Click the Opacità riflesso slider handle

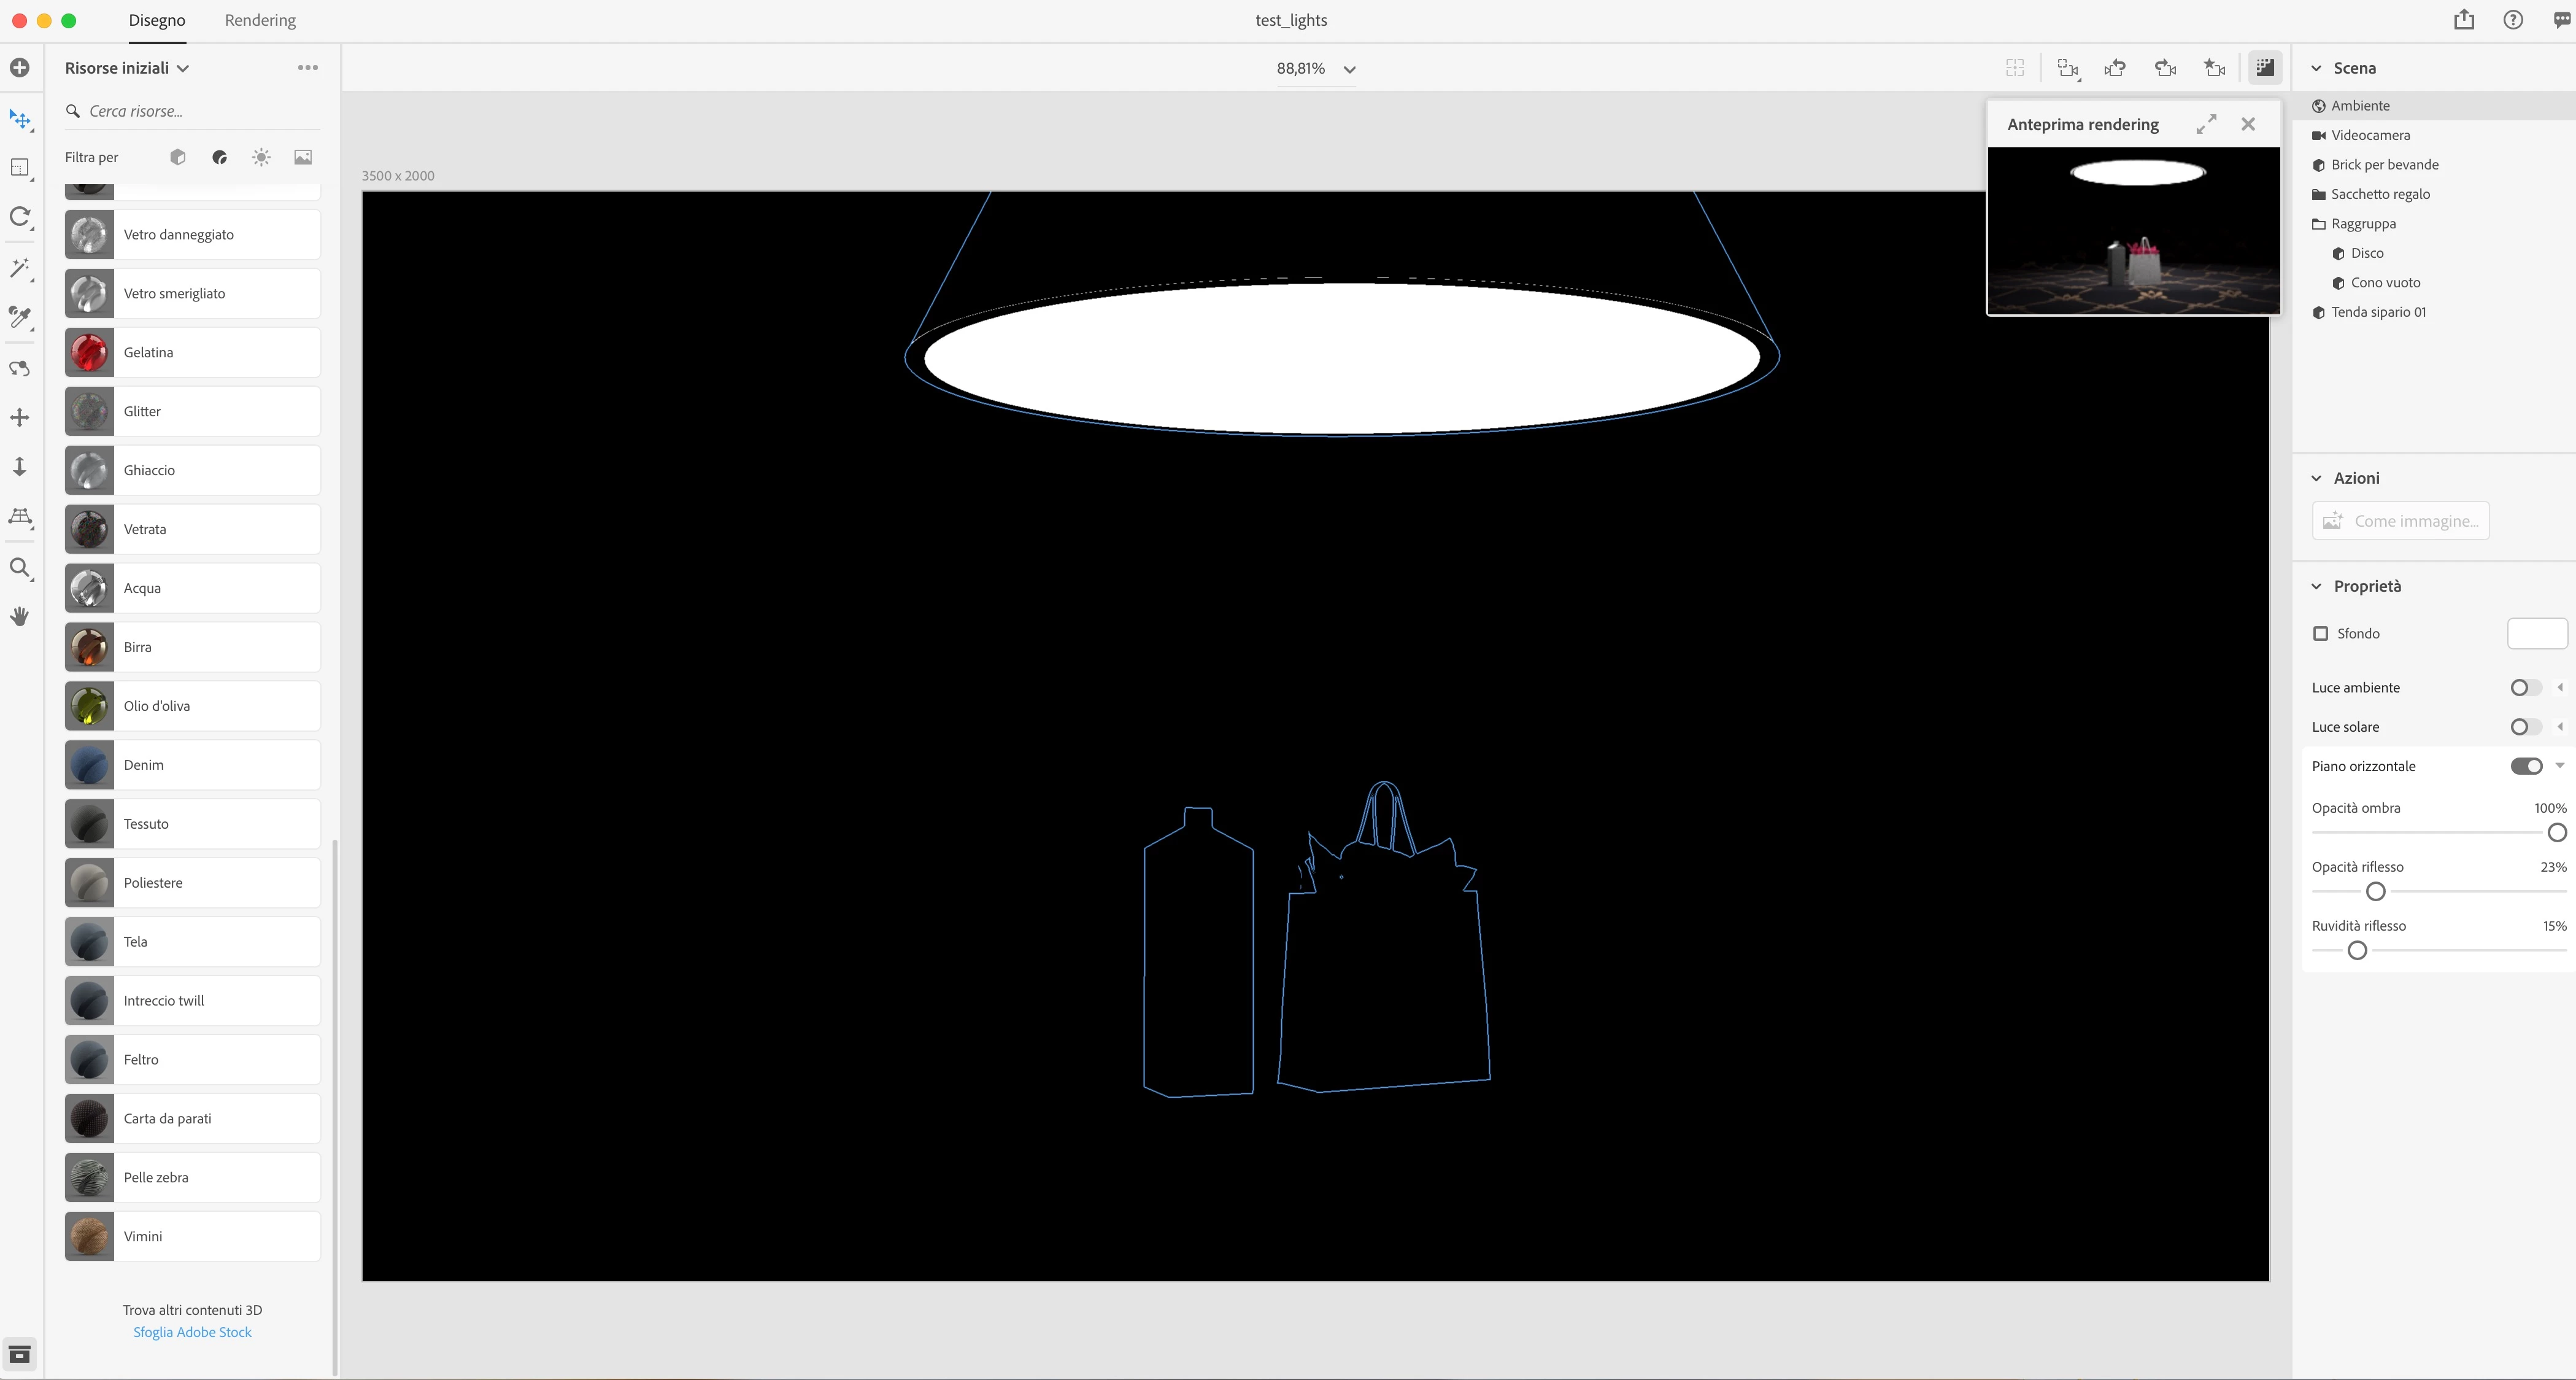pyautogui.click(x=2376, y=891)
